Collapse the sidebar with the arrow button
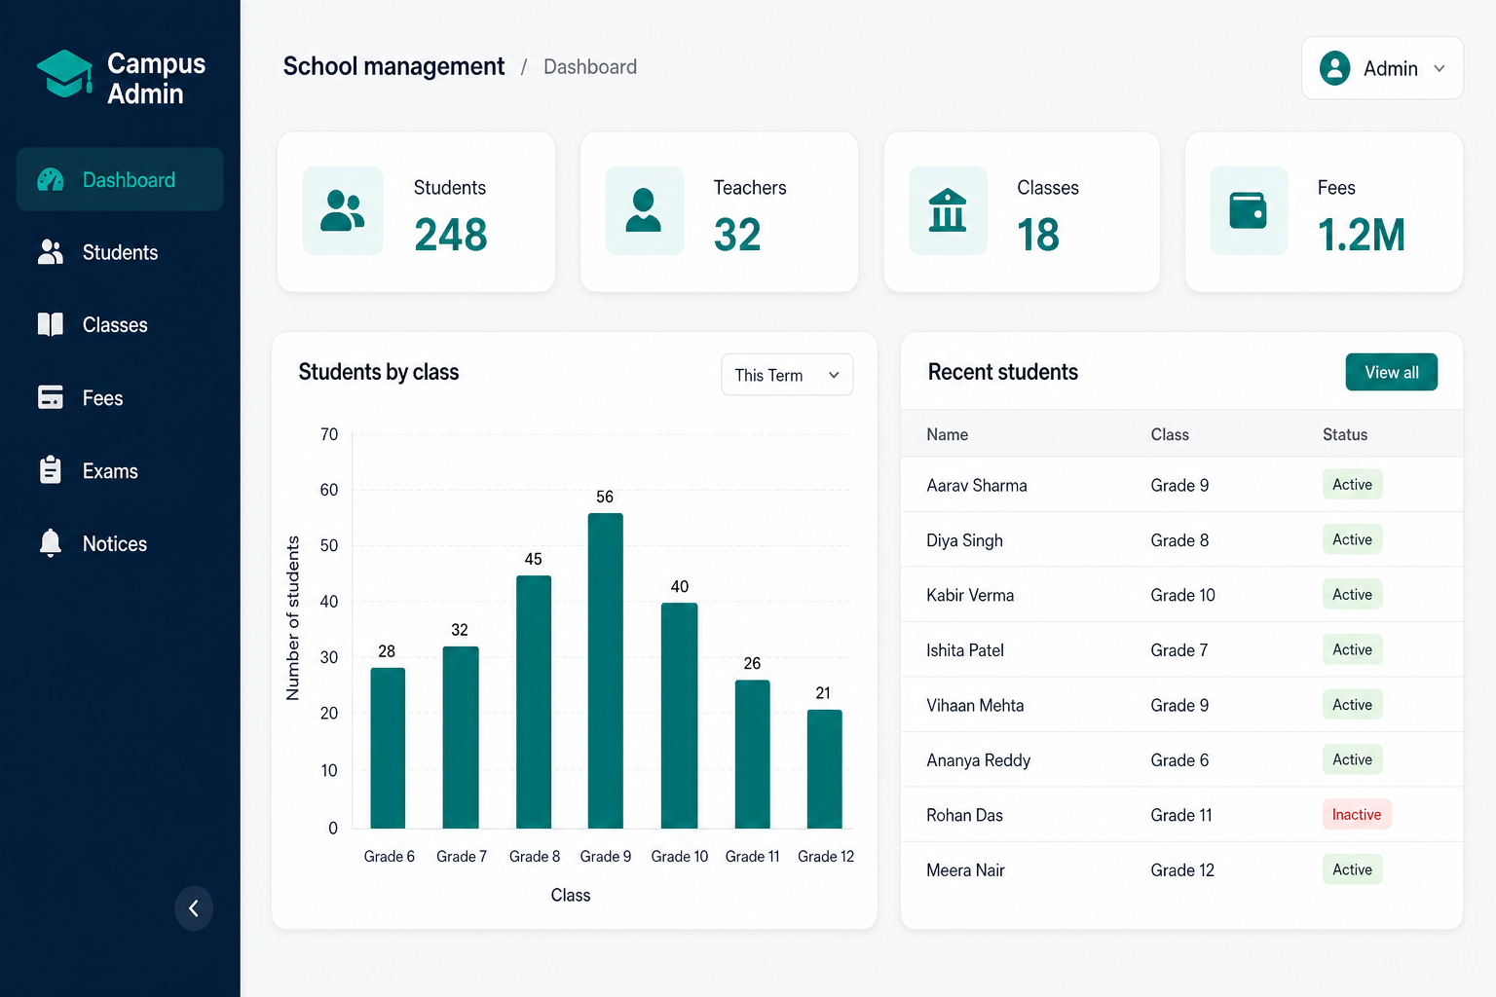This screenshot has width=1496, height=997. click(x=194, y=908)
